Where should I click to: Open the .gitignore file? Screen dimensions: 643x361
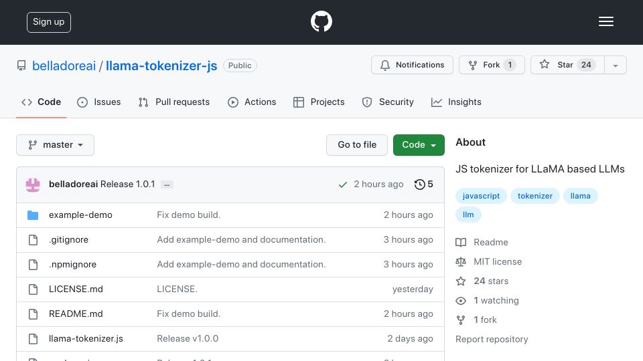pos(68,240)
